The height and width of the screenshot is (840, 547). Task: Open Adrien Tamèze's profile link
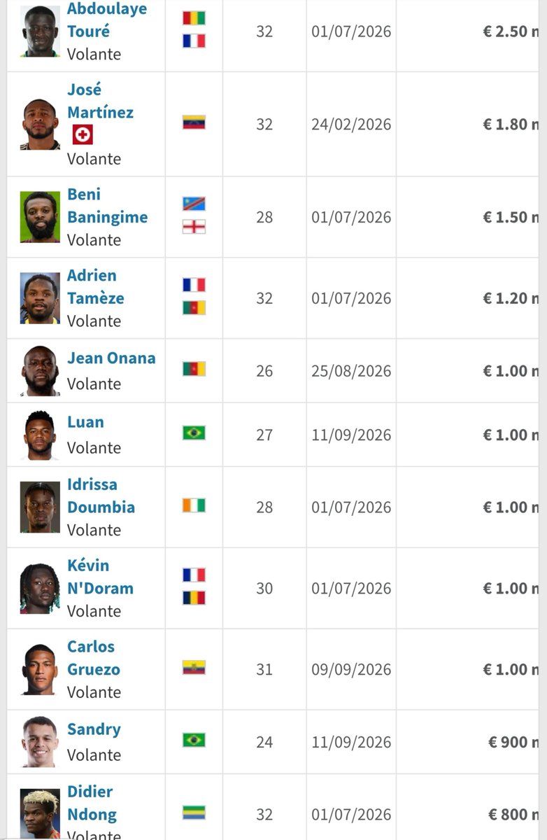point(96,287)
